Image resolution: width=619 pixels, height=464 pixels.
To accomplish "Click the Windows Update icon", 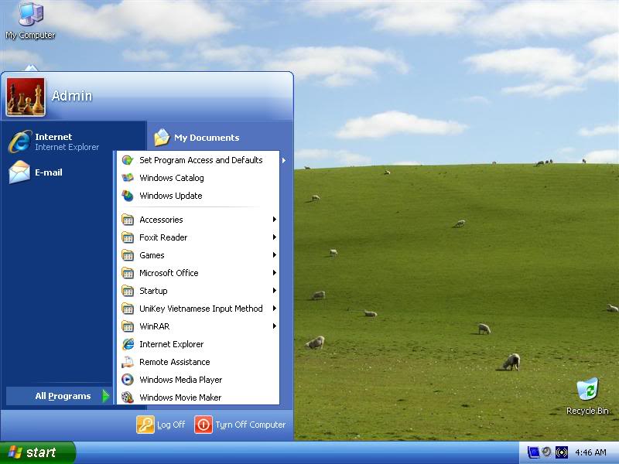I will pyautogui.click(x=128, y=196).
